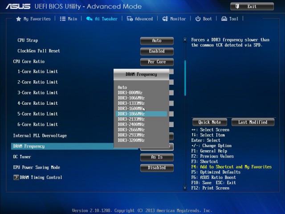The image size is (285, 214).
Task: Select Auto in DRAM Frequency list
Action: click(x=122, y=87)
